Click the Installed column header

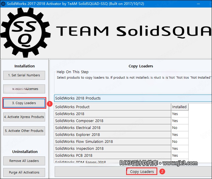pyautogui.click(x=180, y=107)
